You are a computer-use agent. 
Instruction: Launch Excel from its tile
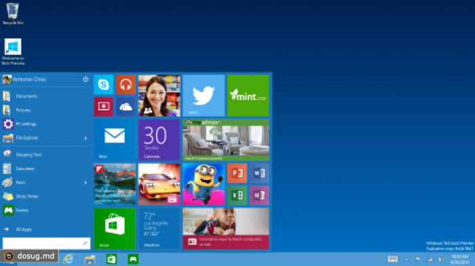click(237, 195)
